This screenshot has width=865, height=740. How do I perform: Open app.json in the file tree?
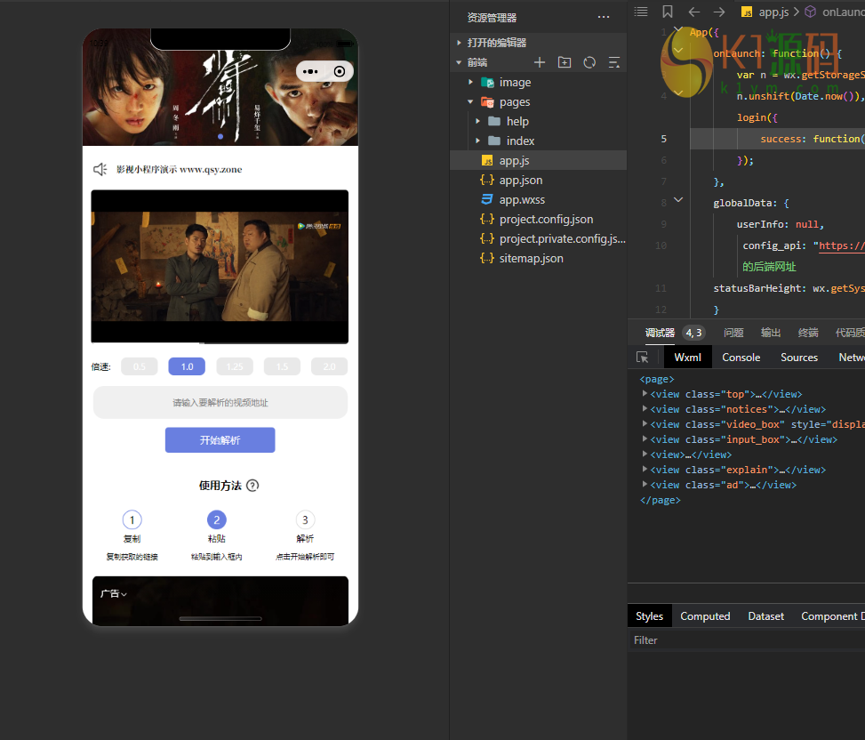520,180
